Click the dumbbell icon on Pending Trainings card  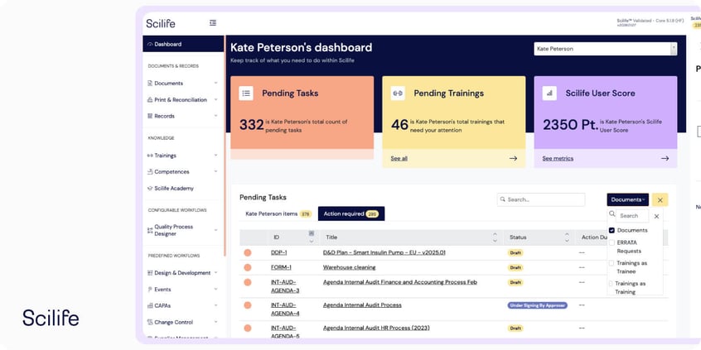(398, 93)
